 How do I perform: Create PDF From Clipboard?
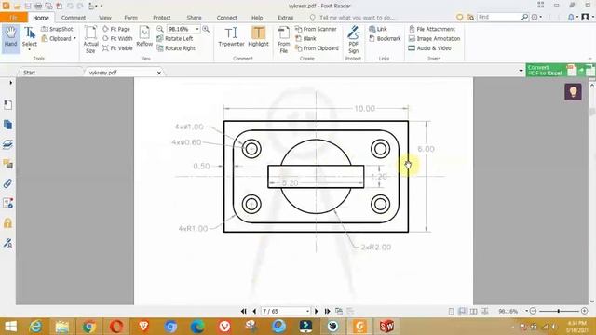317,48
